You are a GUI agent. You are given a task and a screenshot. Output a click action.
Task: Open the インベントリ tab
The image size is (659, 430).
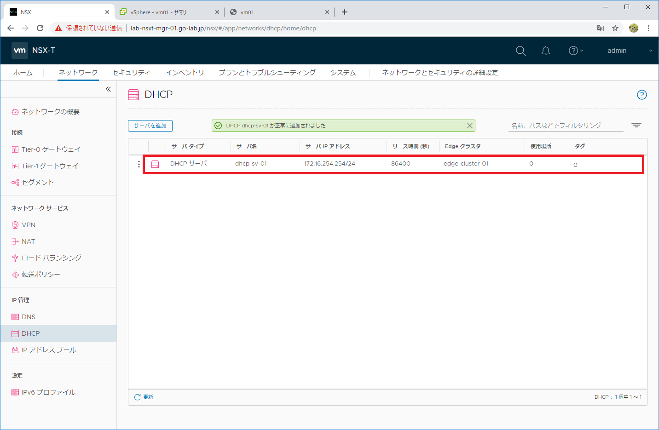[185, 73]
